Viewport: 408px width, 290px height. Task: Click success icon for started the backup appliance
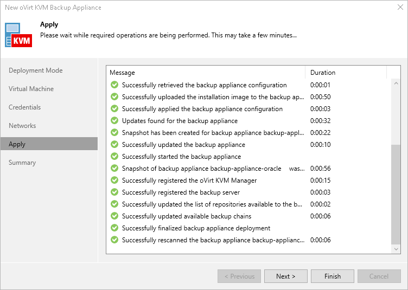point(114,157)
